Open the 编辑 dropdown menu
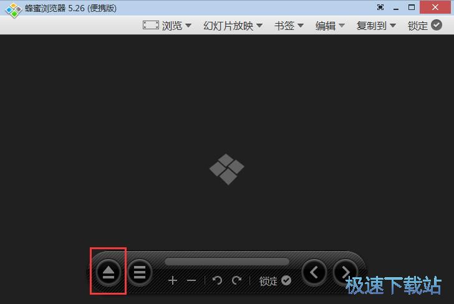The image size is (454, 304). [x=330, y=26]
